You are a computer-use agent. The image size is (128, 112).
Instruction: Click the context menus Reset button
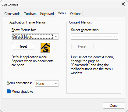point(82,46)
